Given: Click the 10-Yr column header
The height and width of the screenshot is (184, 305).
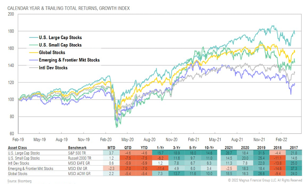Looking at the screenshot, I should coord(209,148).
